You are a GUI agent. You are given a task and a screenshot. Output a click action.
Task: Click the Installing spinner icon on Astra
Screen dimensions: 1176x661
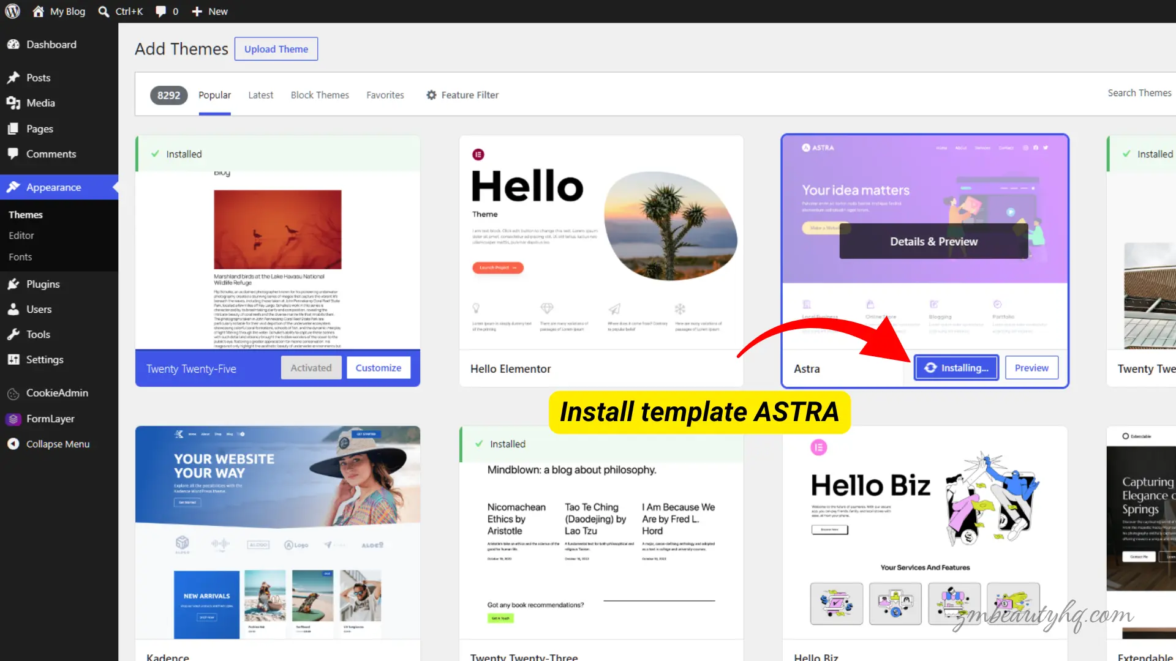coord(930,367)
